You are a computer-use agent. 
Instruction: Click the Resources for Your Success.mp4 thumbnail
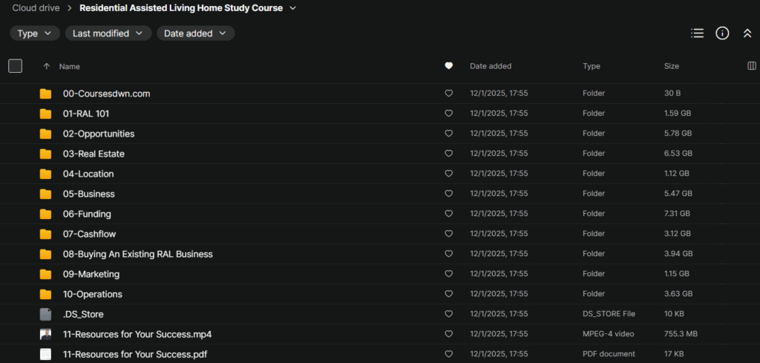pos(46,334)
